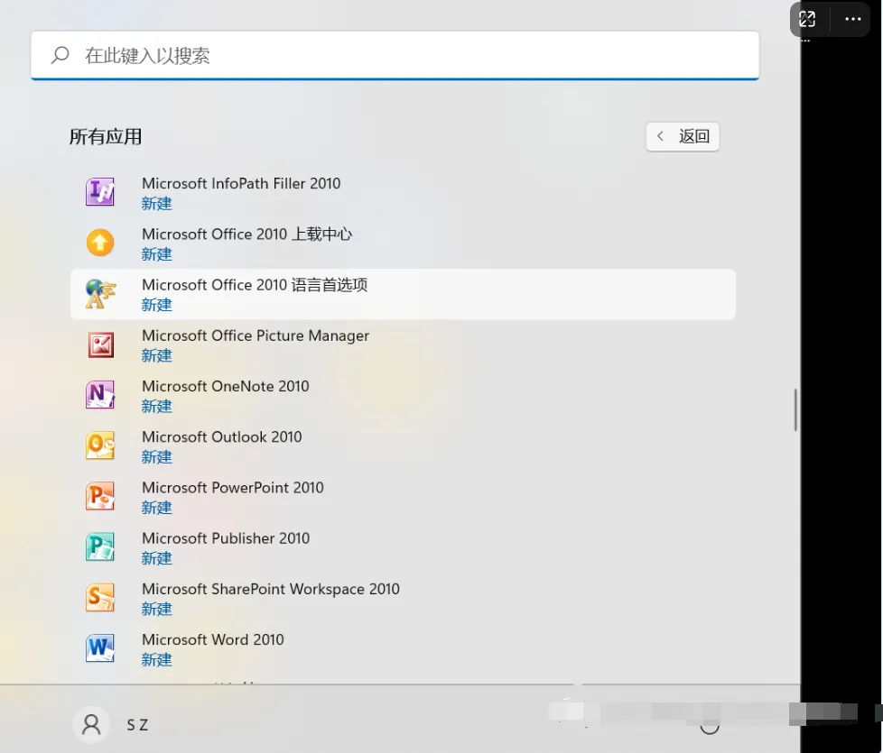
Task: Launch OneNote 2010 via its purple icon
Action: (100, 395)
